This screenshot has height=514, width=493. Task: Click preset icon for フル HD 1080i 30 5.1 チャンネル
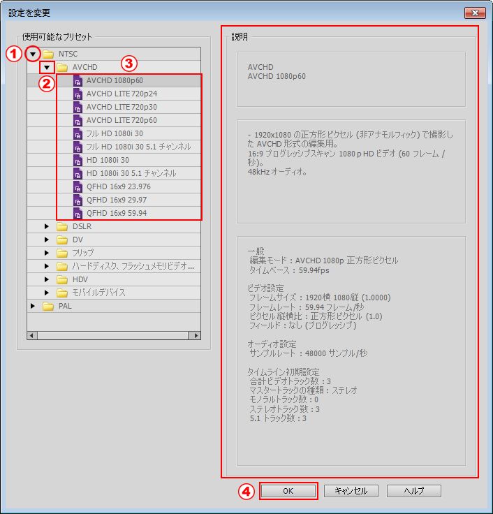[x=78, y=147]
